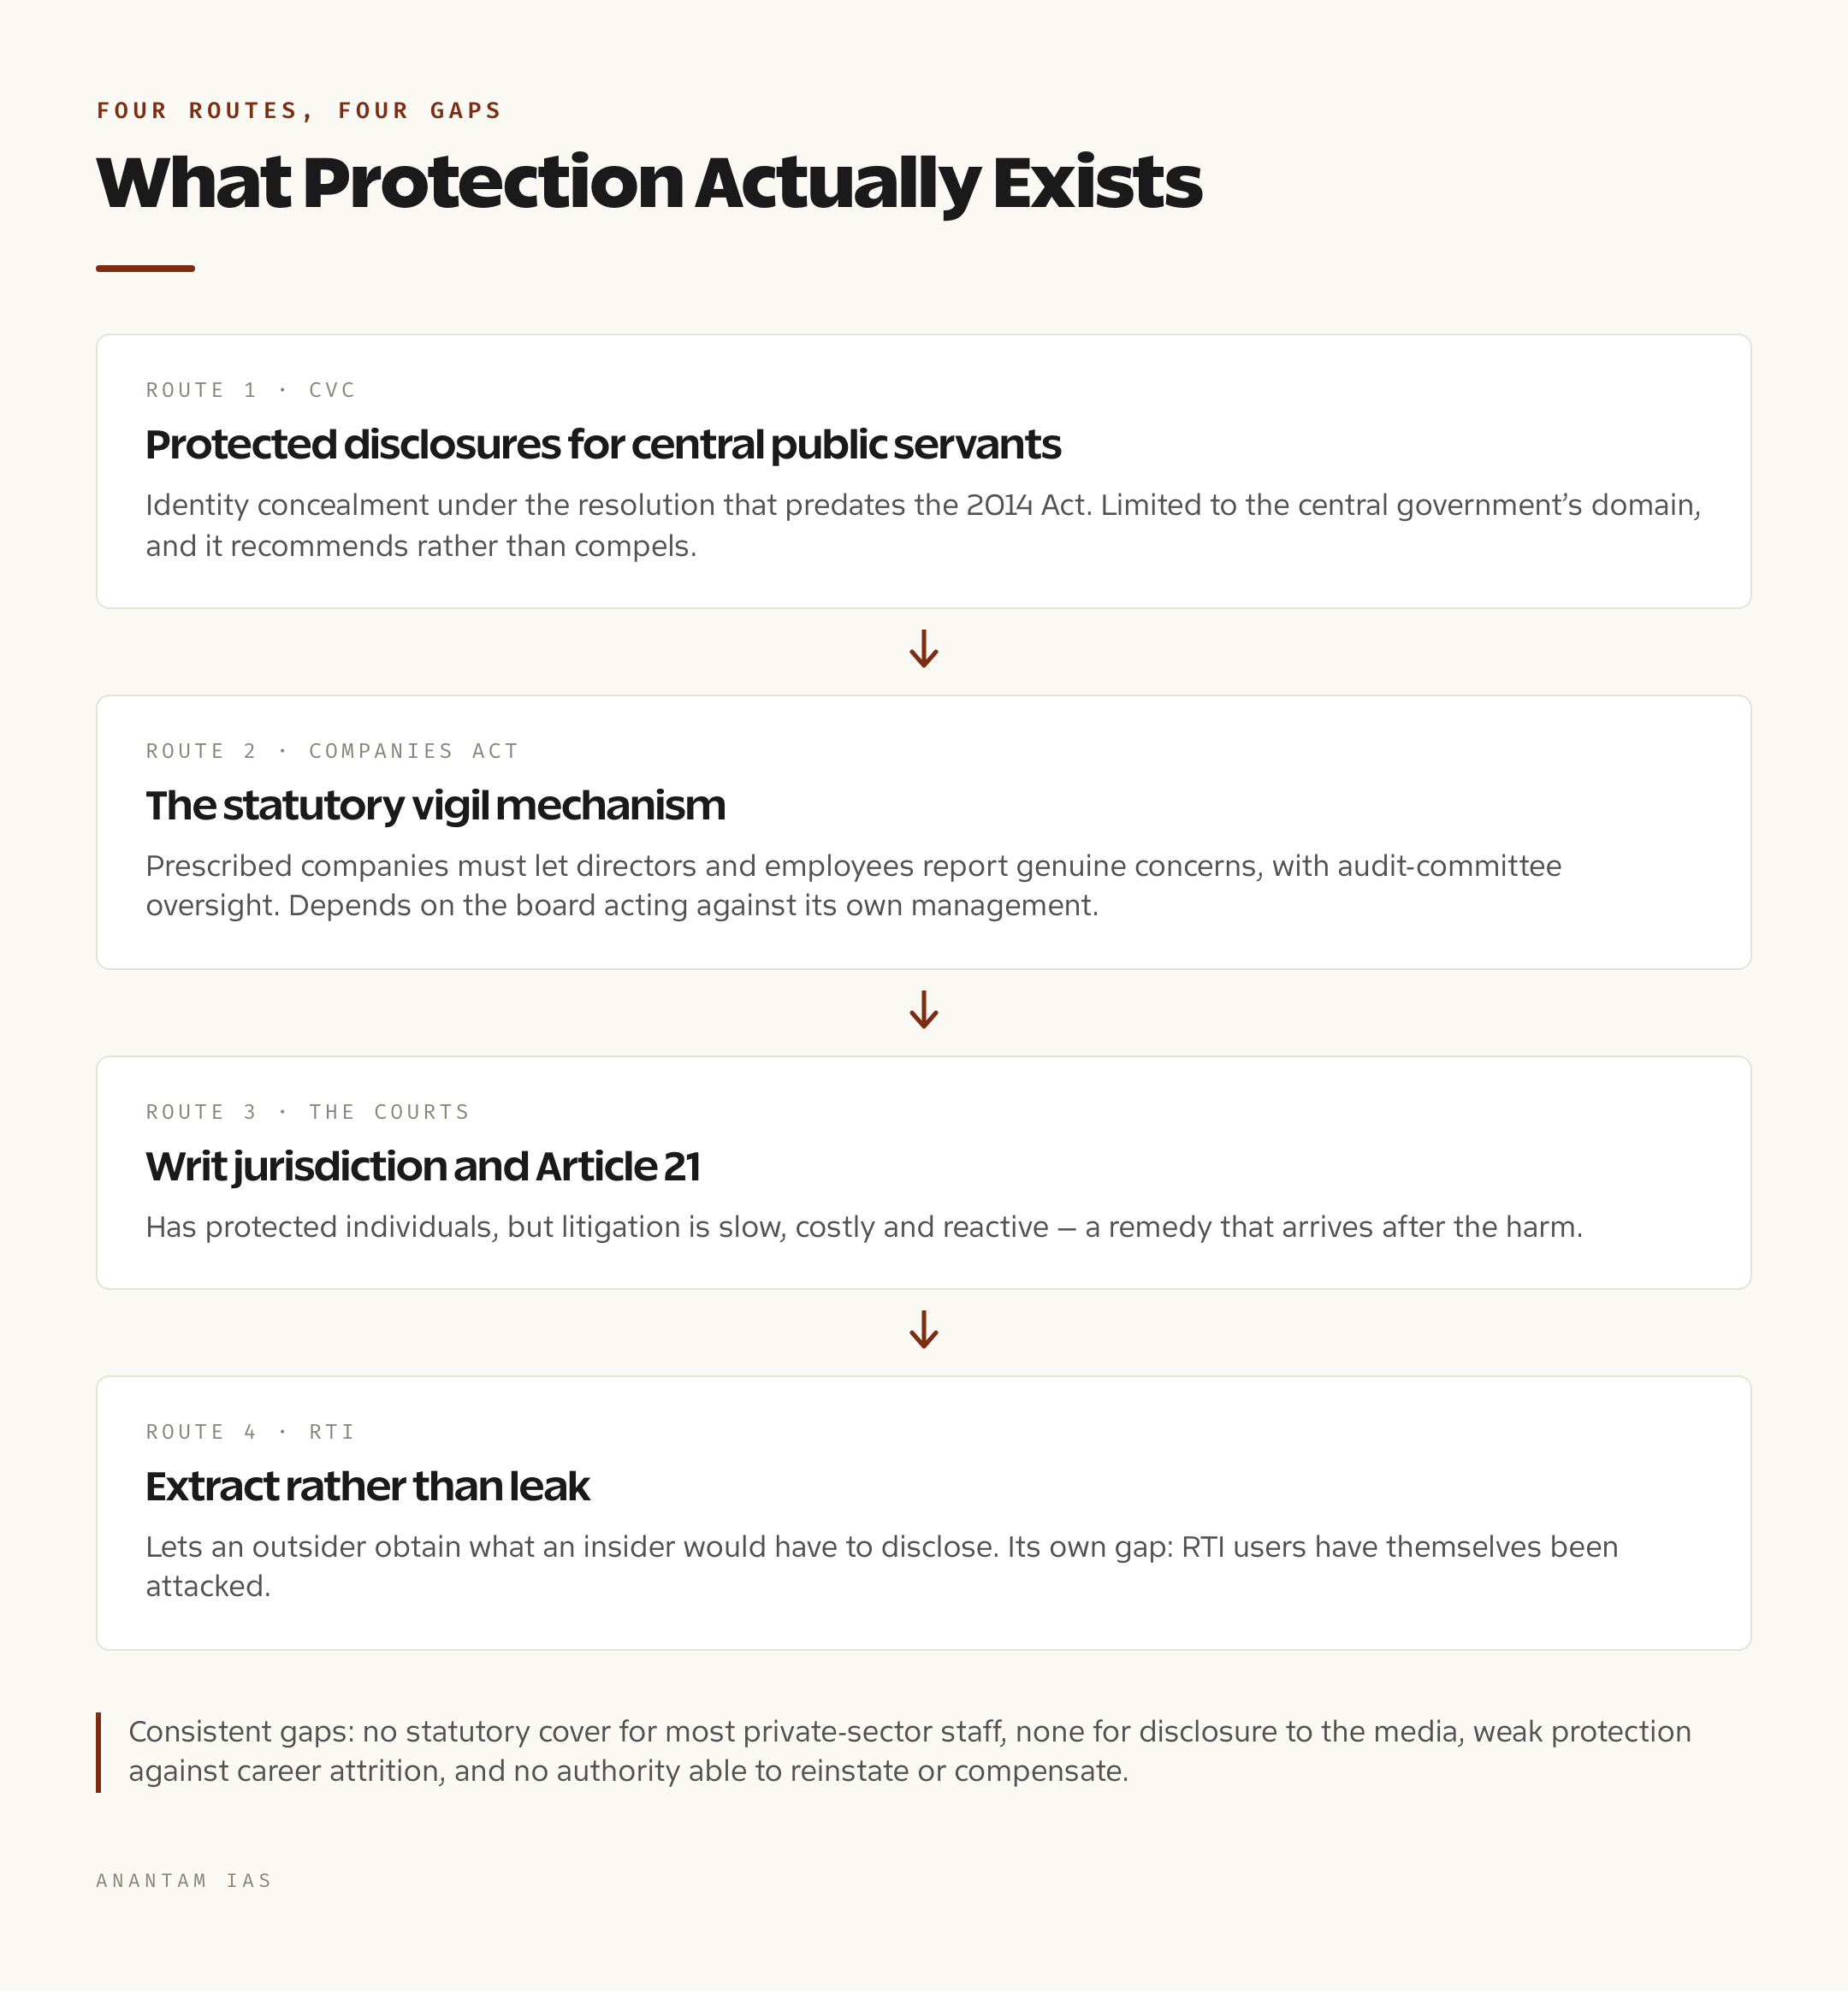The width and height of the screenshot is (1848, 1993).
Task: Click the 'Route 1 · CVC' label
Action: click(251, 390)
